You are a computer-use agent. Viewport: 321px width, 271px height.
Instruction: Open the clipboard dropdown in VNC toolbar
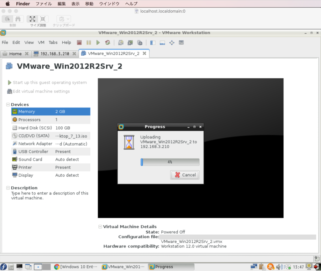[x=64, y=19]
